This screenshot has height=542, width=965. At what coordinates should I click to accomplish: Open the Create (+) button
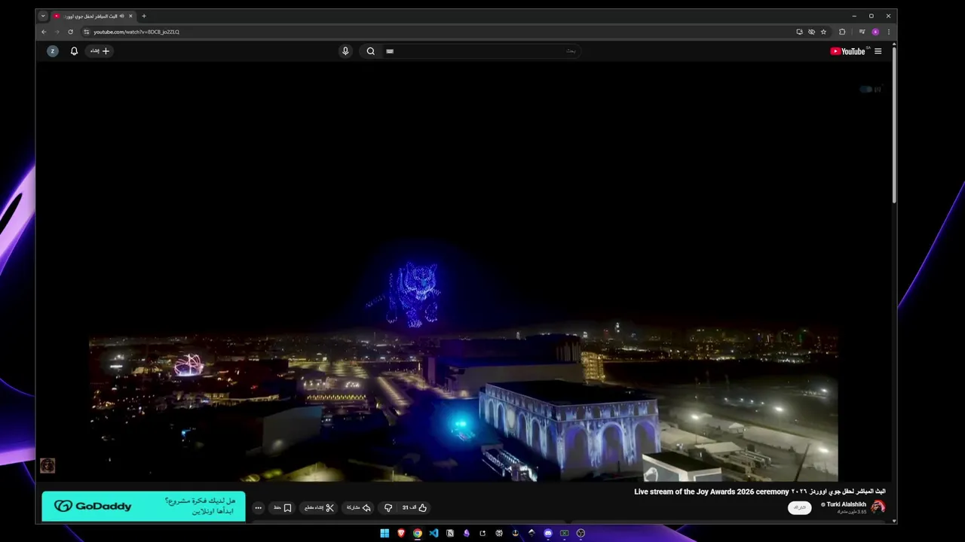(100, 51)
